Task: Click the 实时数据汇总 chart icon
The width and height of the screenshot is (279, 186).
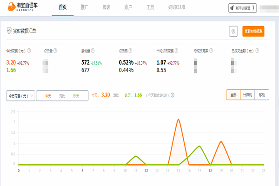Action: pos(9,31)
